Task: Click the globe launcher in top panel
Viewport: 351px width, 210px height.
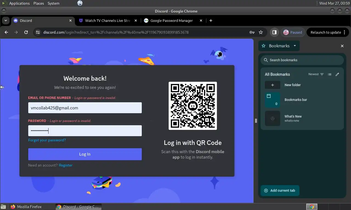Action: click(x=80, y=3)
